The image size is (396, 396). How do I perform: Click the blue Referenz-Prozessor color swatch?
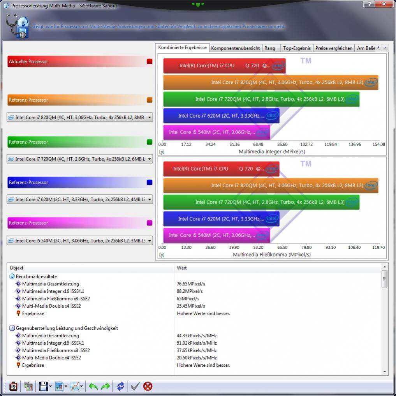click(150, 182)
